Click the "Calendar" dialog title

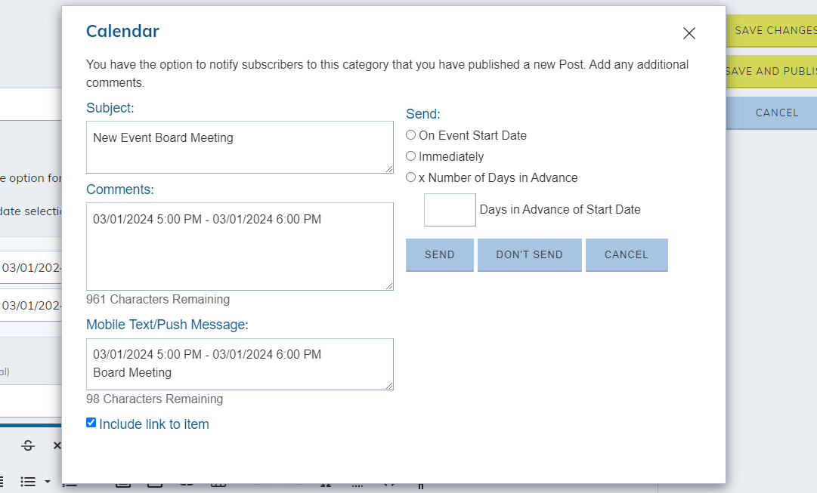122,31
